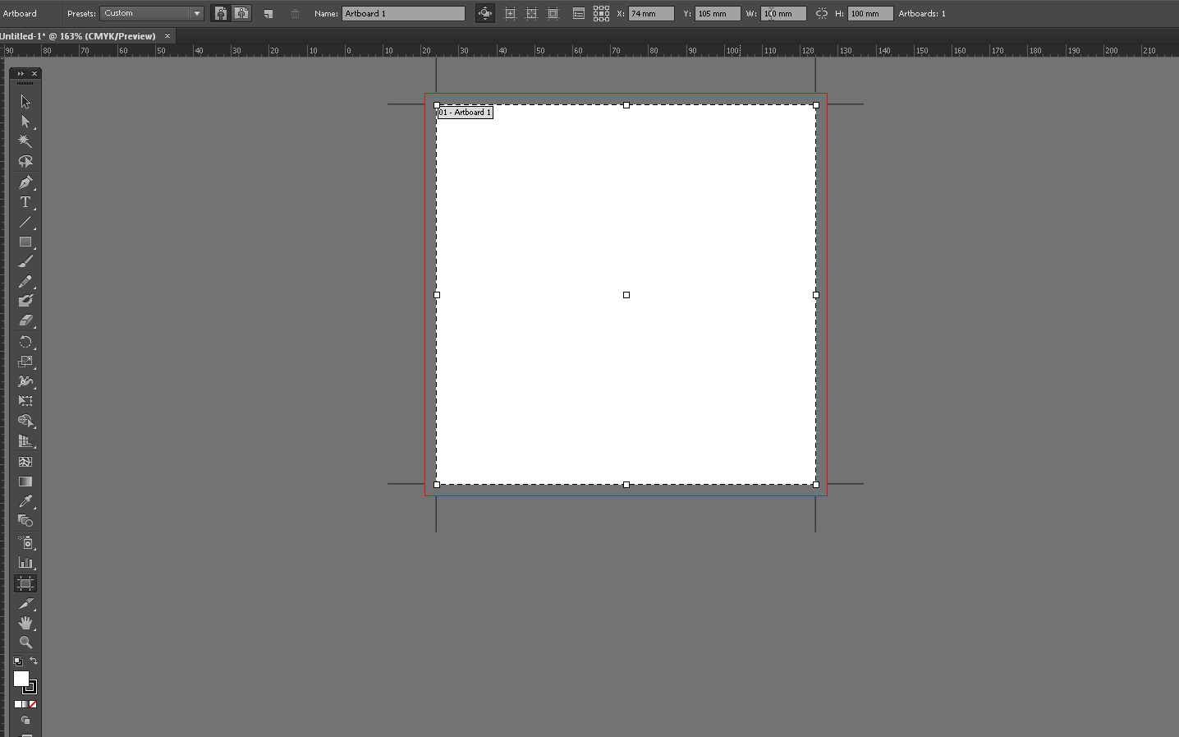Image resolution: width=1179 pixels, height=737 pixels.
Task: Grab the Hand tool
Action: [x=25, y=624]
